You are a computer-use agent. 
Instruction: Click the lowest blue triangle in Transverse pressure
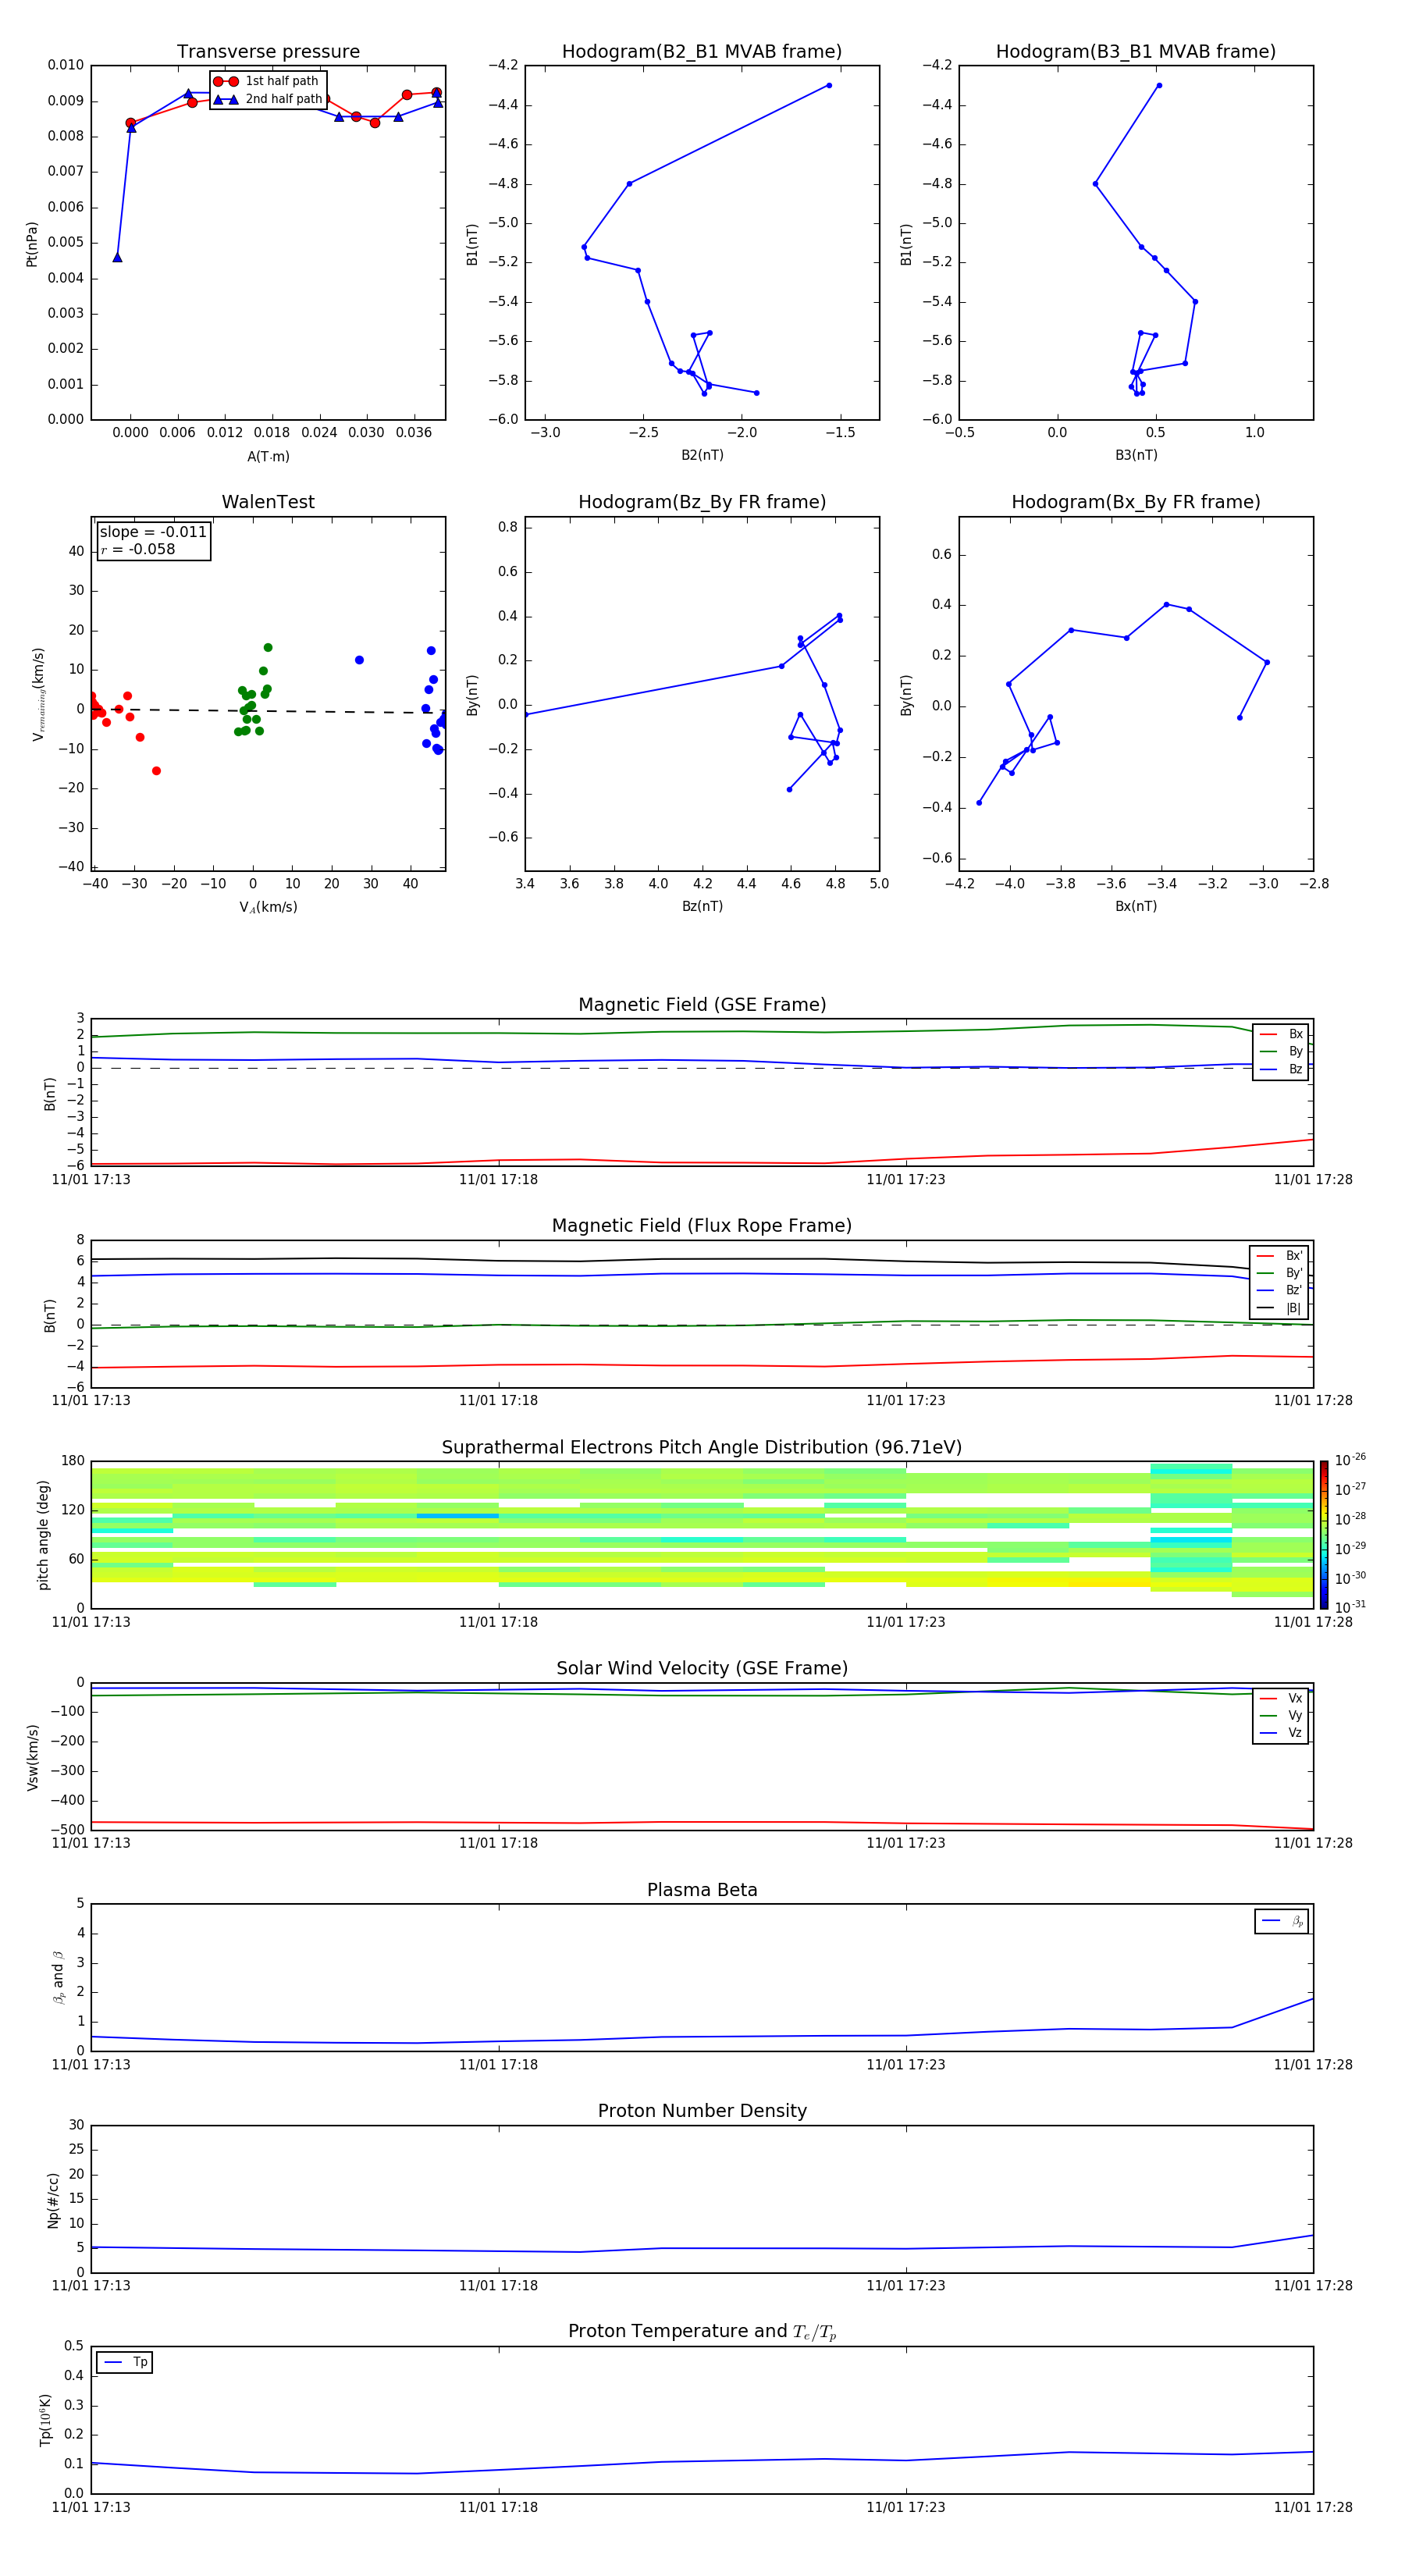click(x=117, y=258)
